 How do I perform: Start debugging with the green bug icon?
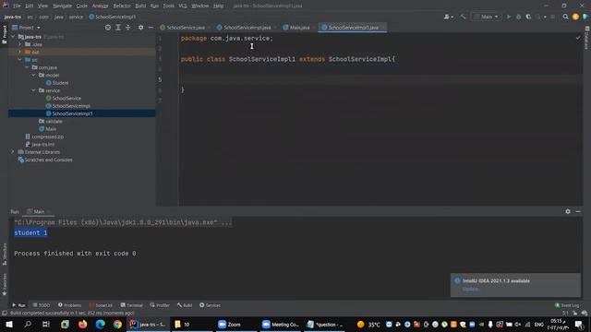point(519,17)
